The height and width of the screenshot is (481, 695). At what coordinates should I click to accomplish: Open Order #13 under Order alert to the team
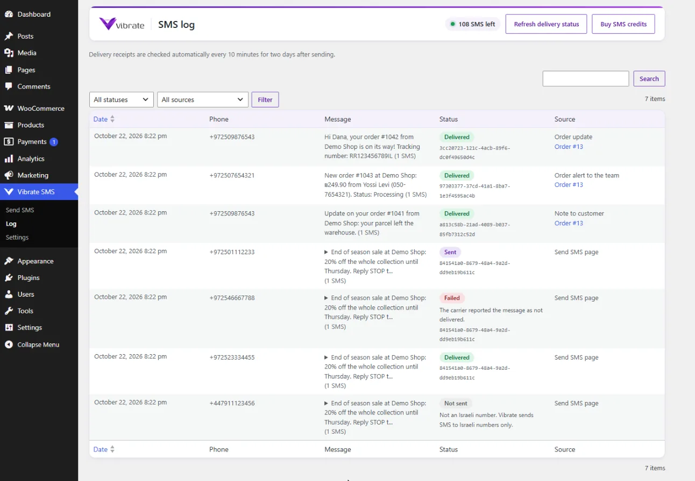569,185
